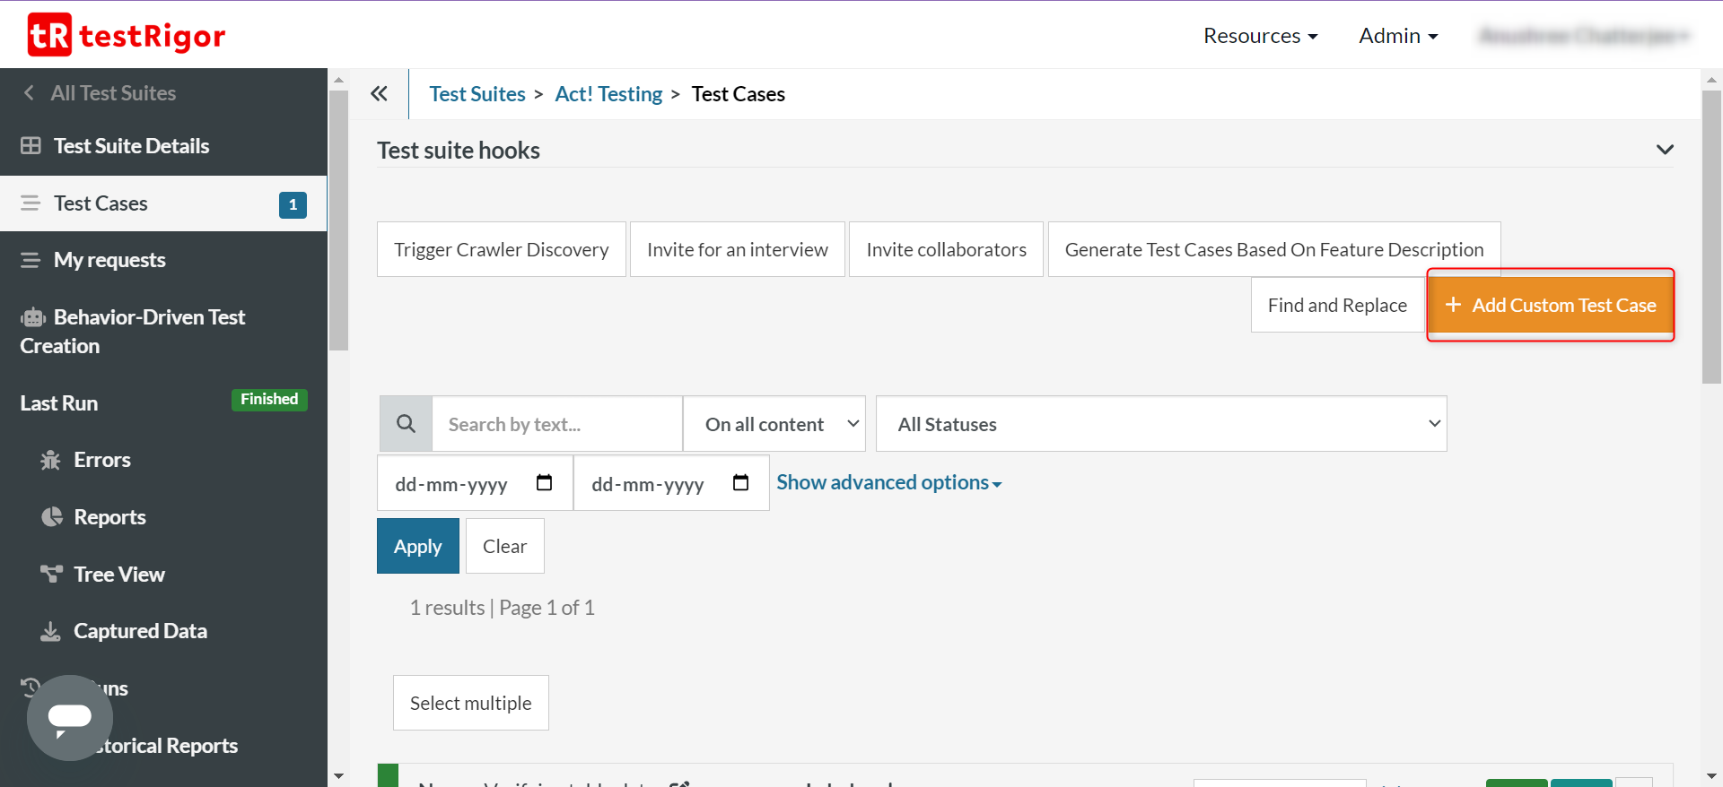This screenshot has height=787, width=1723.
Task: Click the Select multiple button
Action: (470, 703)
